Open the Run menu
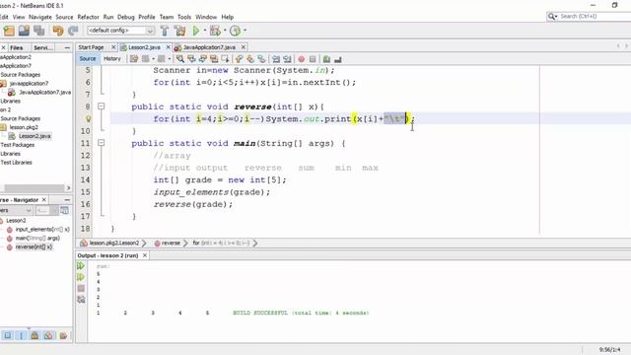Screen dimensions: 631x355 [x=108, y=17]
